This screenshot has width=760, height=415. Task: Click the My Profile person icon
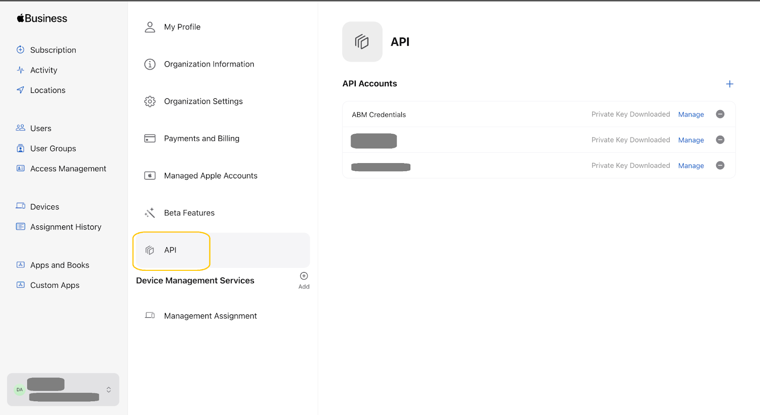click(x=150, y=27)
